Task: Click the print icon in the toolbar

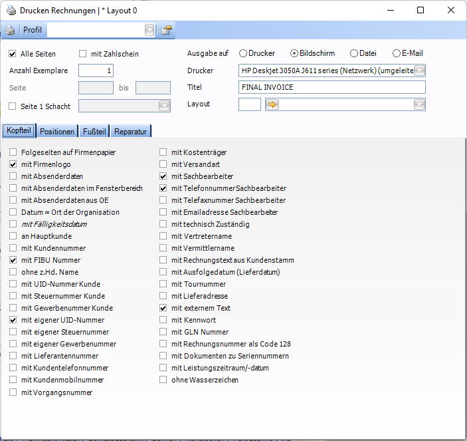Action: click(x=10, y=30)
